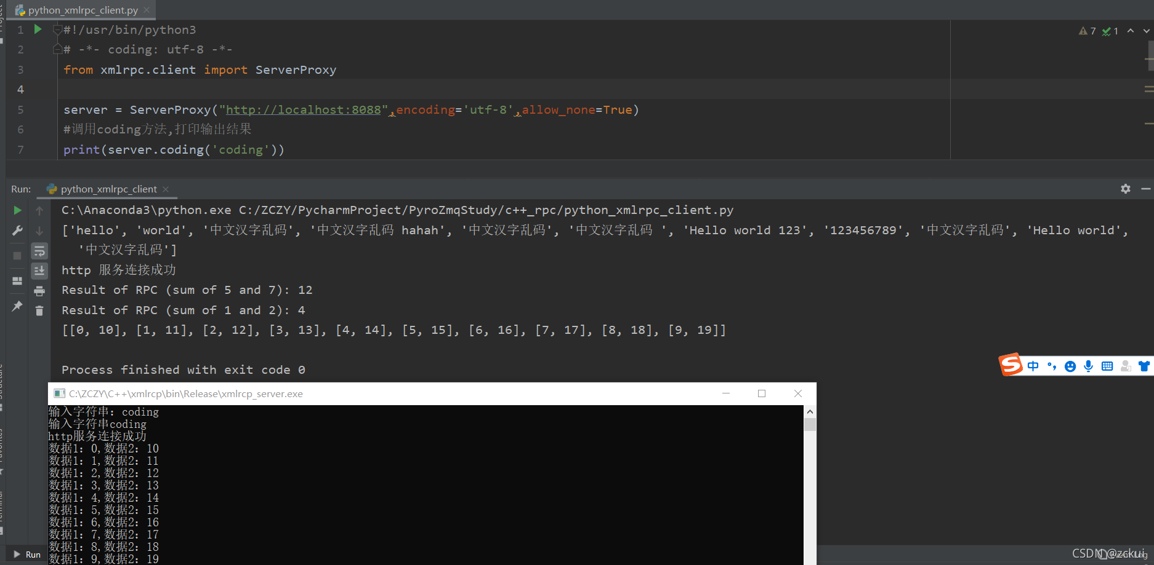
Task: Go to next highlighted error arrow
Action: point(1147,31)
